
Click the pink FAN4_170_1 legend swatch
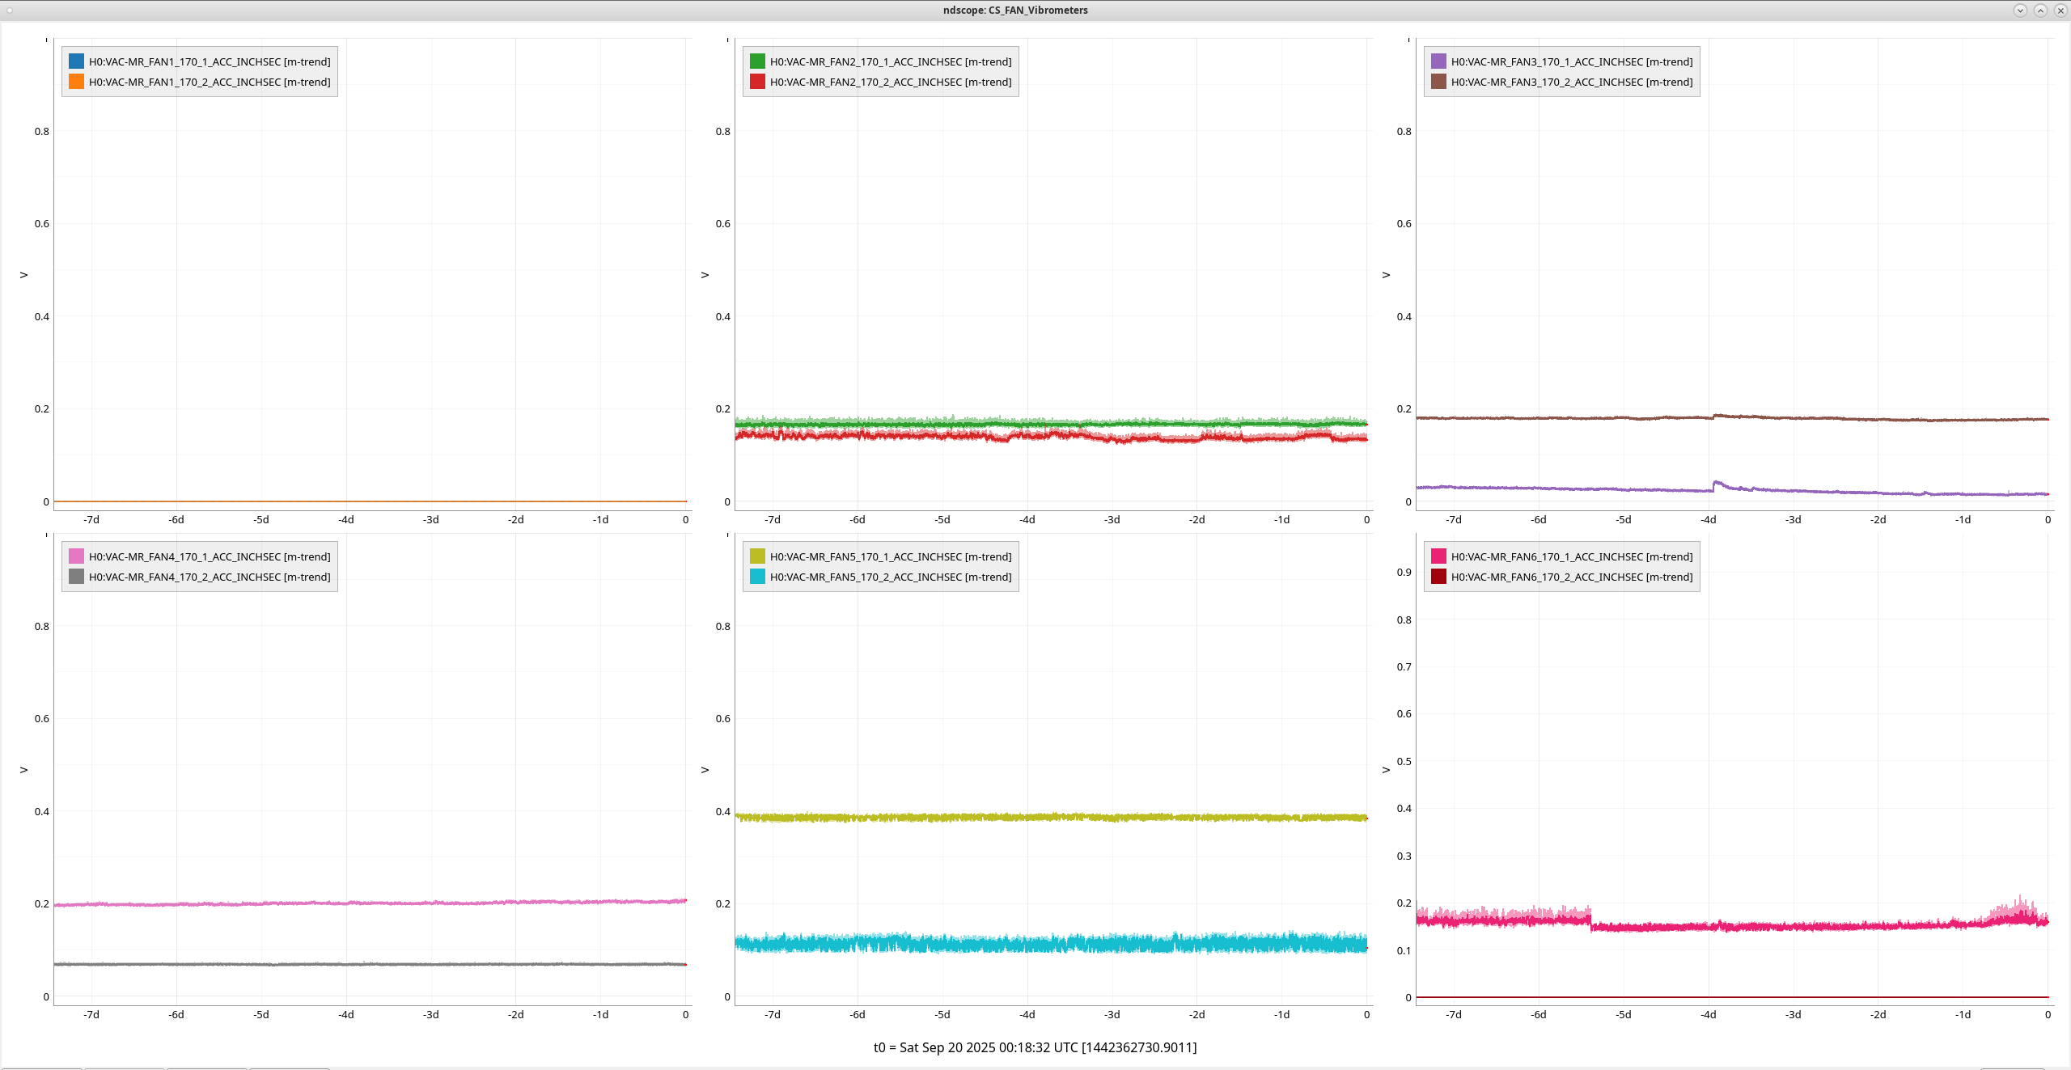[76, 556]
